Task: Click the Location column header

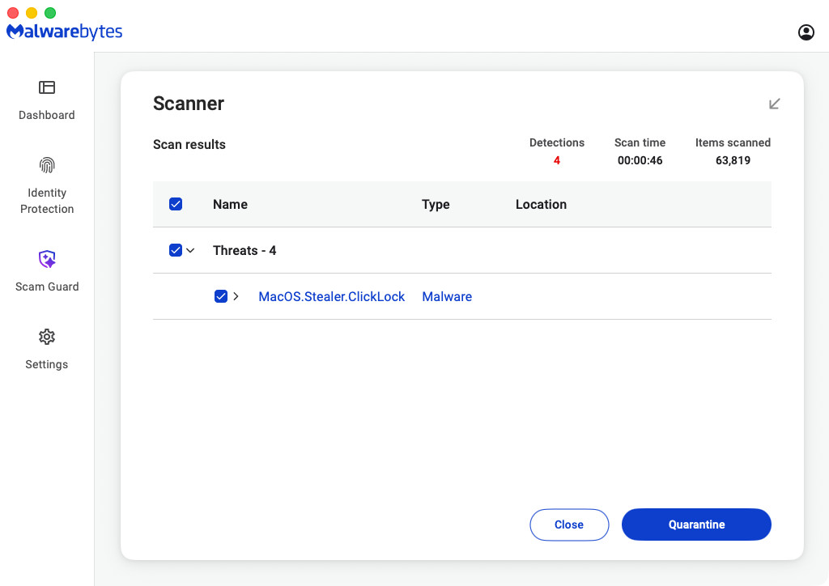Action: point(541,205)
